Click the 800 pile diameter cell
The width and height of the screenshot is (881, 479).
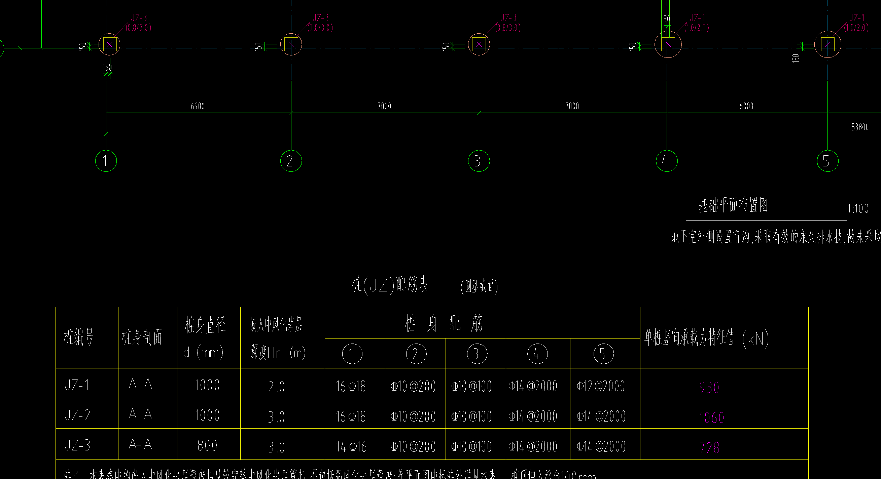(x=207, y=445)
